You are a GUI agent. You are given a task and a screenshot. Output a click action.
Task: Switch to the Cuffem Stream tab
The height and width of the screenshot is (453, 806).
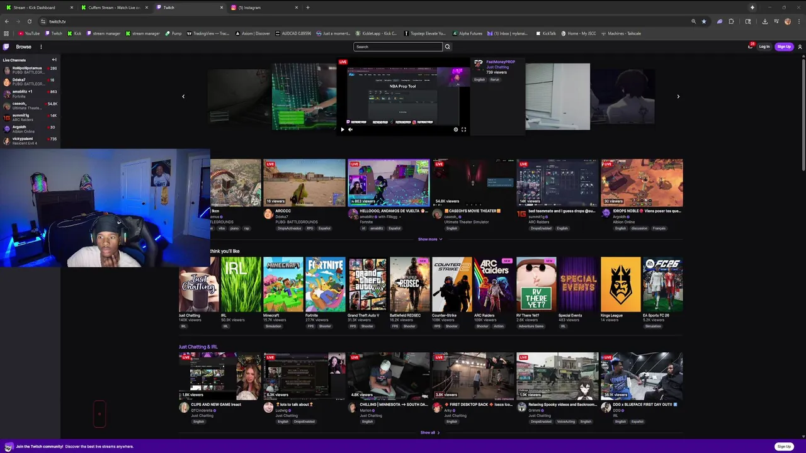pos(114,8)
